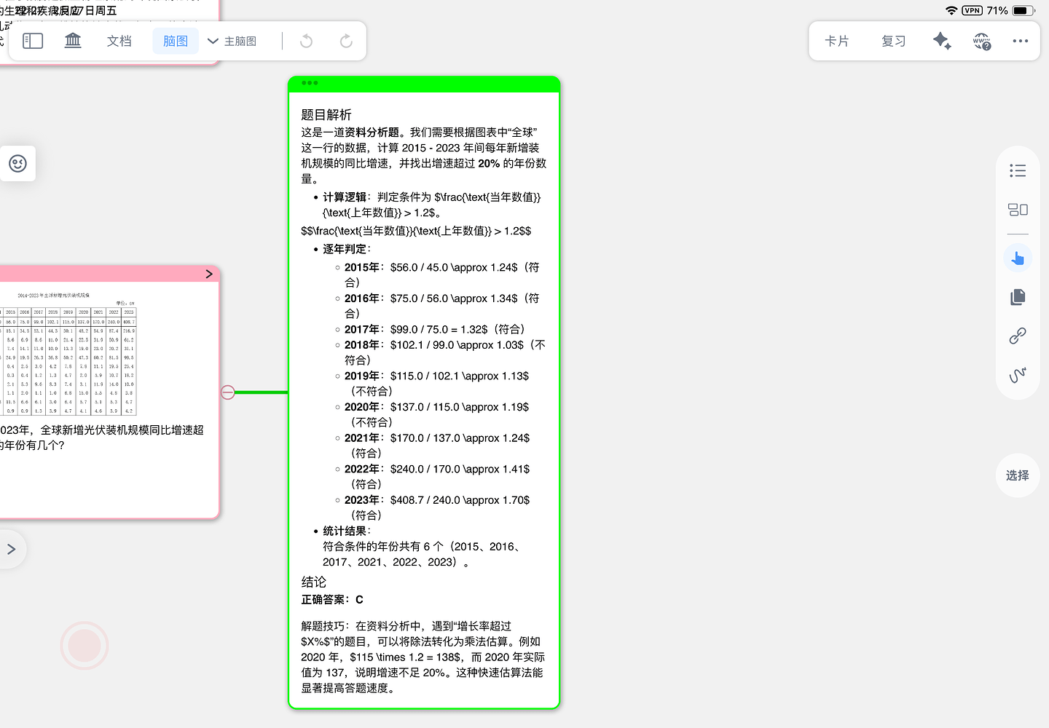Expand the 主脑图 dropdown

click(x=232, y=41)
